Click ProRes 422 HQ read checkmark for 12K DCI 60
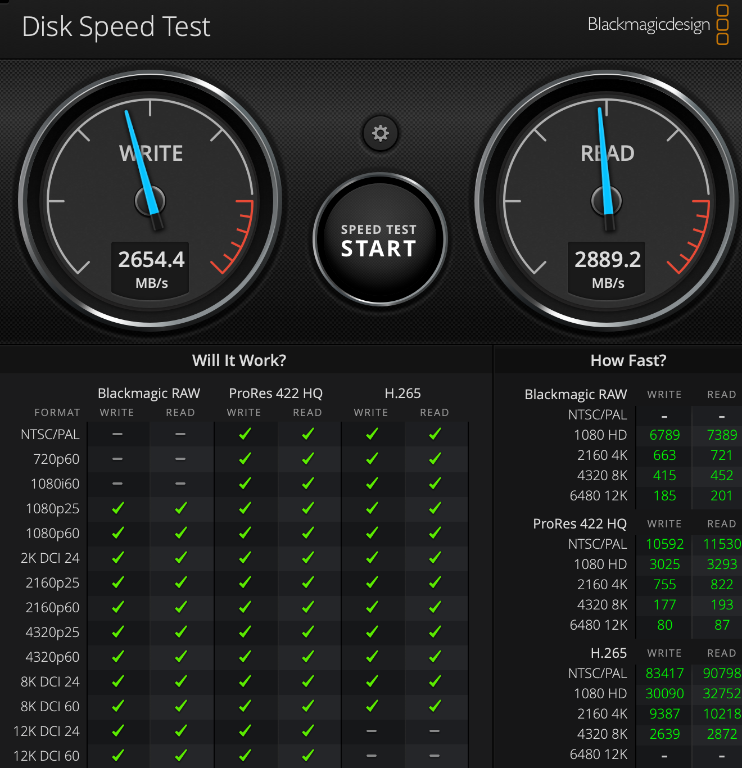The height and width of the screenshot is (768, 742). click(x=307, y=756)
